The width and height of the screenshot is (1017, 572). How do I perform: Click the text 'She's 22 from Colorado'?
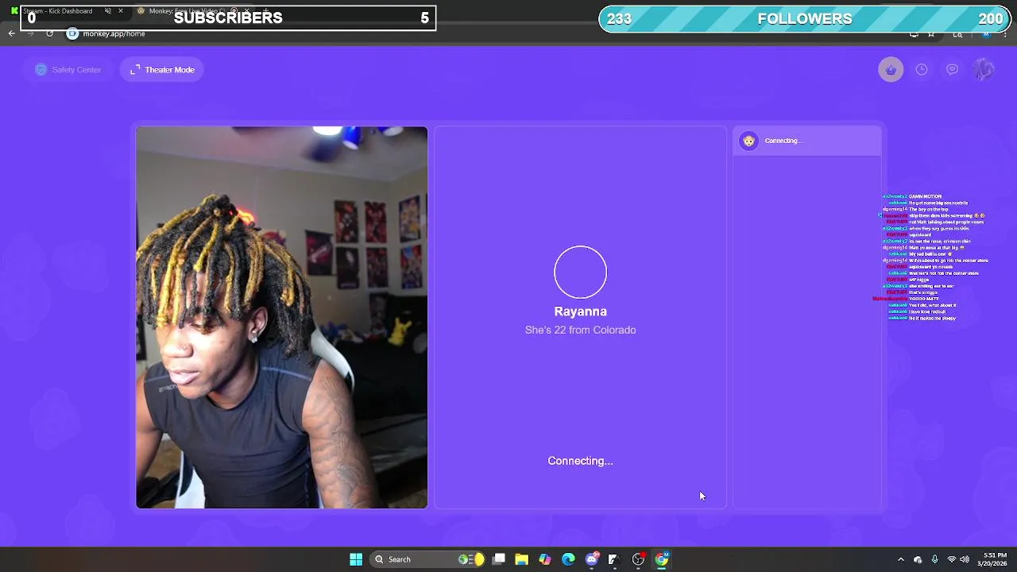[x=580, y=330]
